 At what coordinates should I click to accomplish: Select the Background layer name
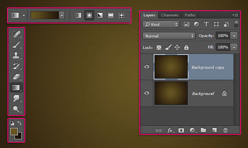click(203, 94)
